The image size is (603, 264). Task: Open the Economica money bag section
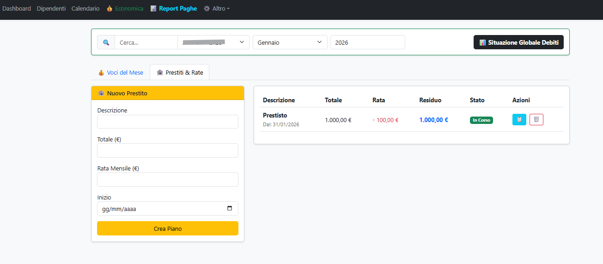coord(125,9)
